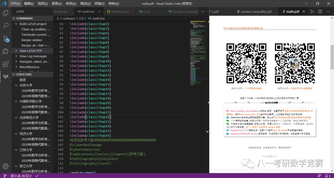The height and width of the screenshot is (178, 334).
Task: Open the Search view in activity bar
Action: pos(6,26)
